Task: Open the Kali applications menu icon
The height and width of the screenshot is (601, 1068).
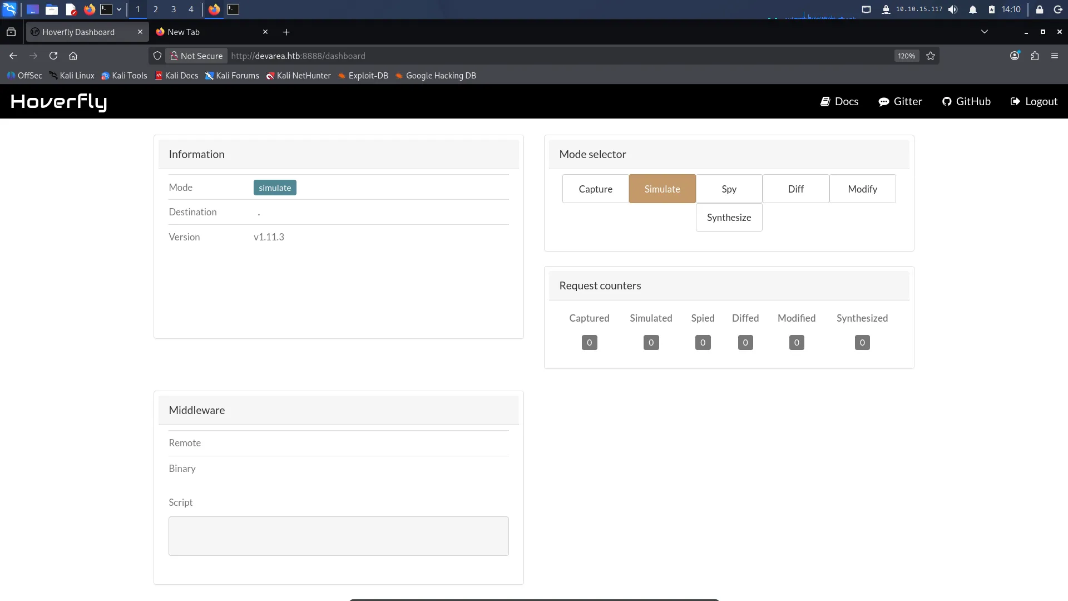Action: click(x=10, y=9)
